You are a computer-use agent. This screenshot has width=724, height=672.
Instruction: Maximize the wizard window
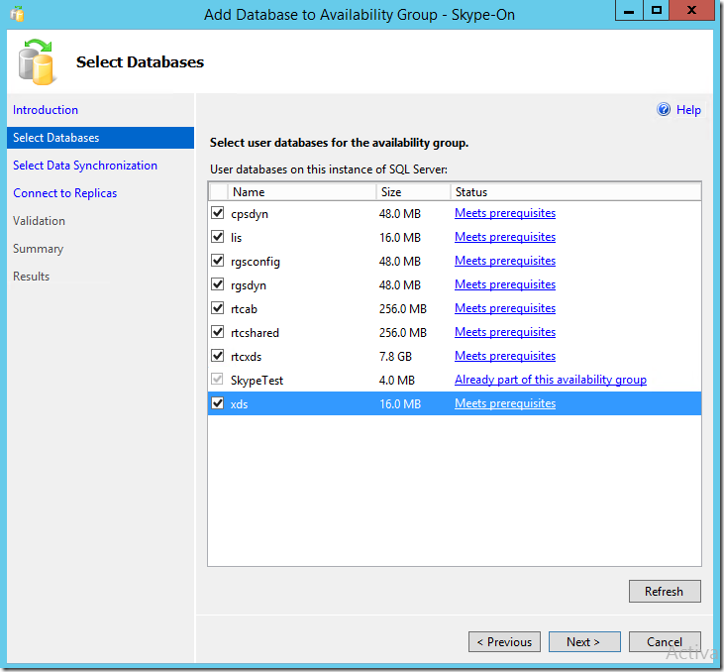point(656,10)
